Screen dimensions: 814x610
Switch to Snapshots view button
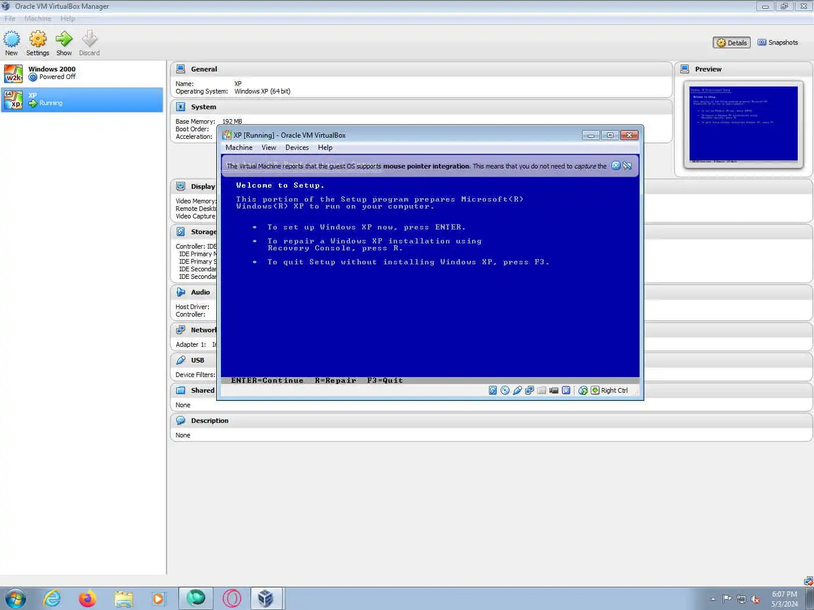[x=778, y=42]
